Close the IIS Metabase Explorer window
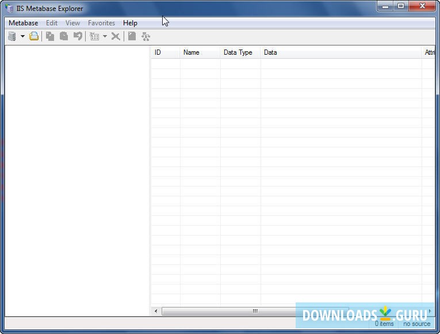440x334 pixels. click(x=422, y=6)
